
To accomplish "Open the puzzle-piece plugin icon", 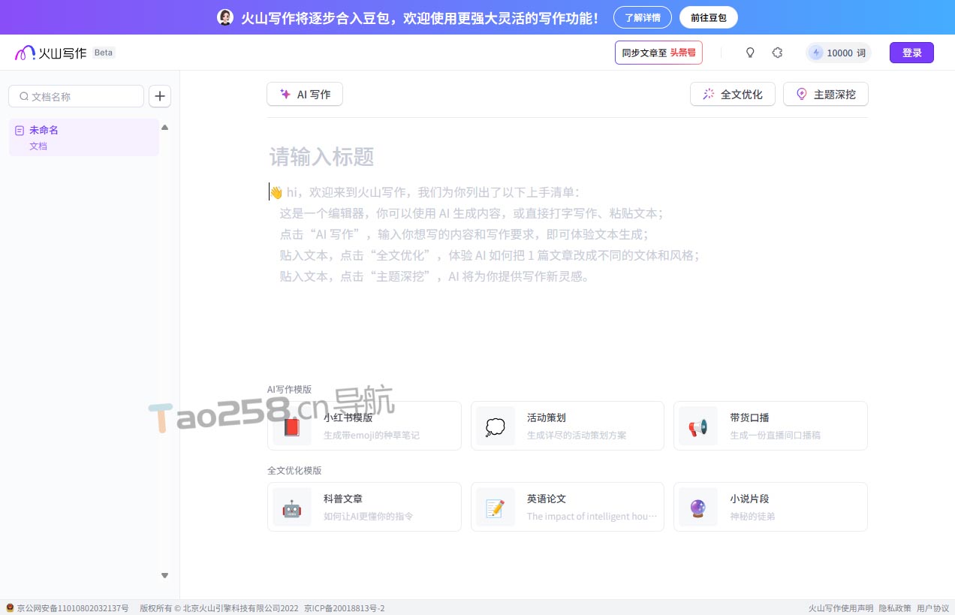I will [777, 53].
